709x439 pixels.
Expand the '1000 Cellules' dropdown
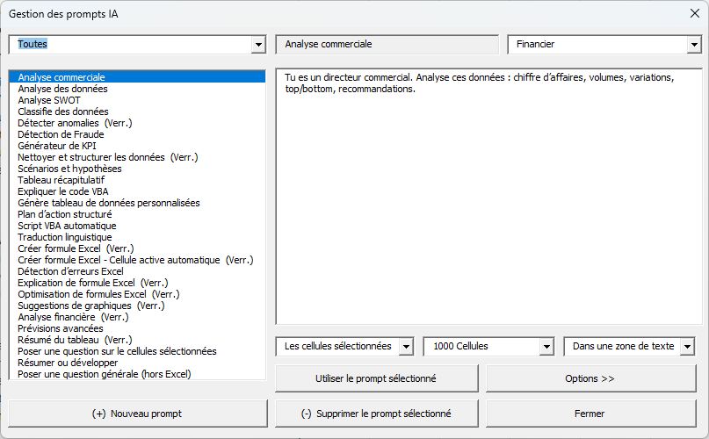click(546, 347)
